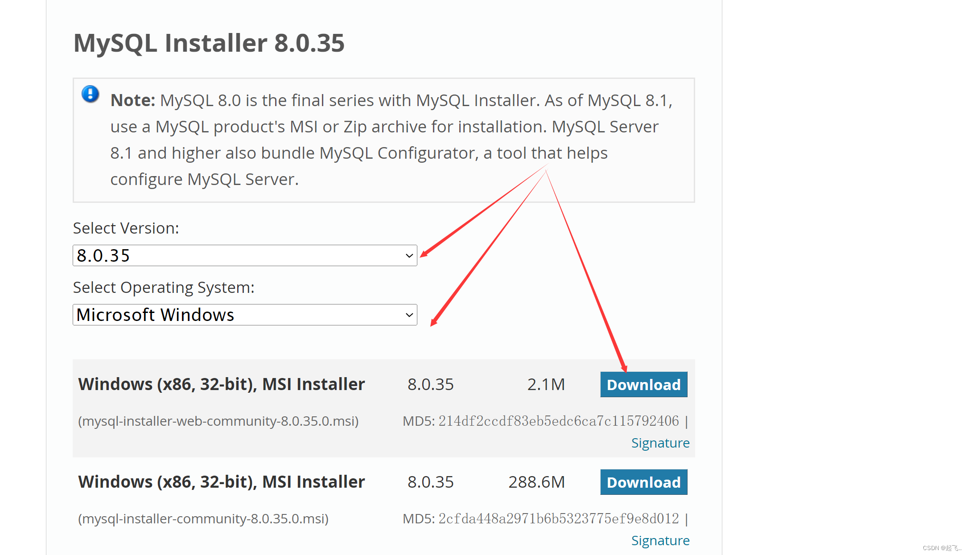This screenshot has height=555, width=968.
Task: Click the CSDN watermark in the corner
Action: pos(941,548)
